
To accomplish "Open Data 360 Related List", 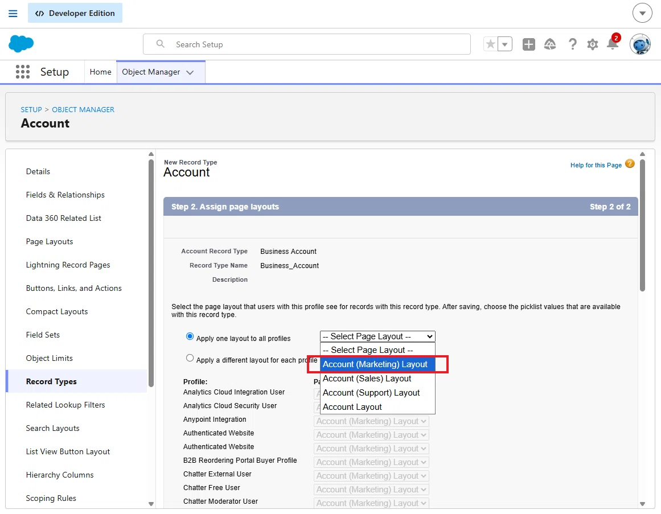I will [64, 218].
